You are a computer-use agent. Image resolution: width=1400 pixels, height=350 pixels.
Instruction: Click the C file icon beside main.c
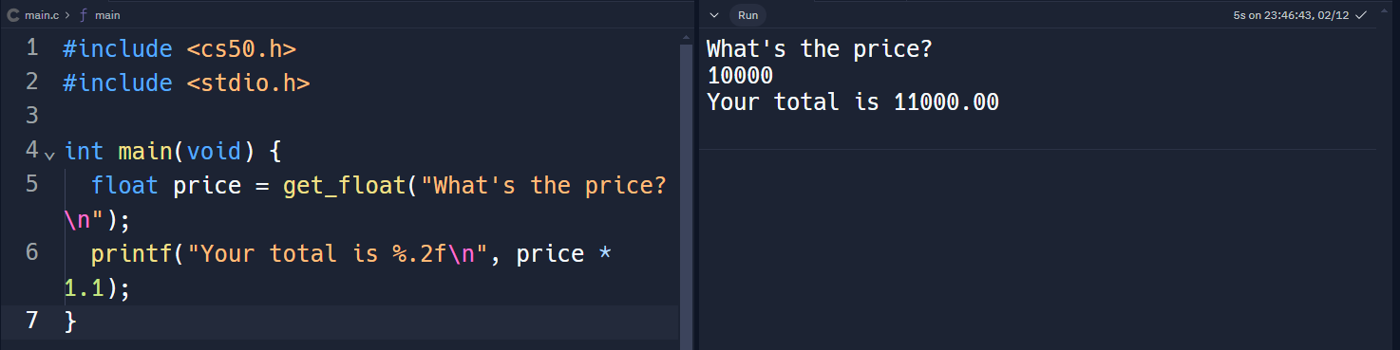click(13, 15)
